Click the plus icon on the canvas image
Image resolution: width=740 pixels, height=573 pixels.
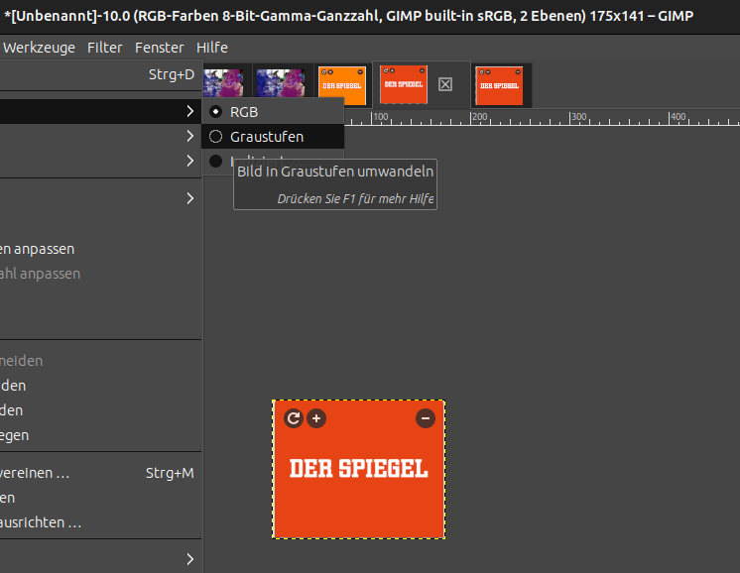316,418
